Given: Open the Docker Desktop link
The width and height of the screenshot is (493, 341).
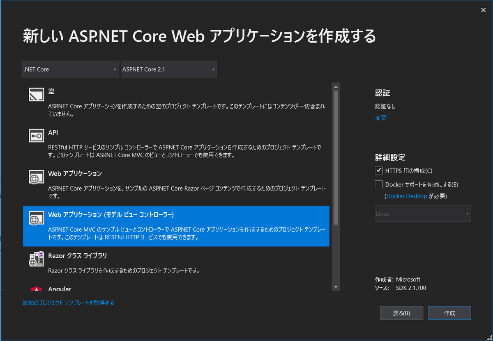Looking at the screenshot, I should point(407,196).
